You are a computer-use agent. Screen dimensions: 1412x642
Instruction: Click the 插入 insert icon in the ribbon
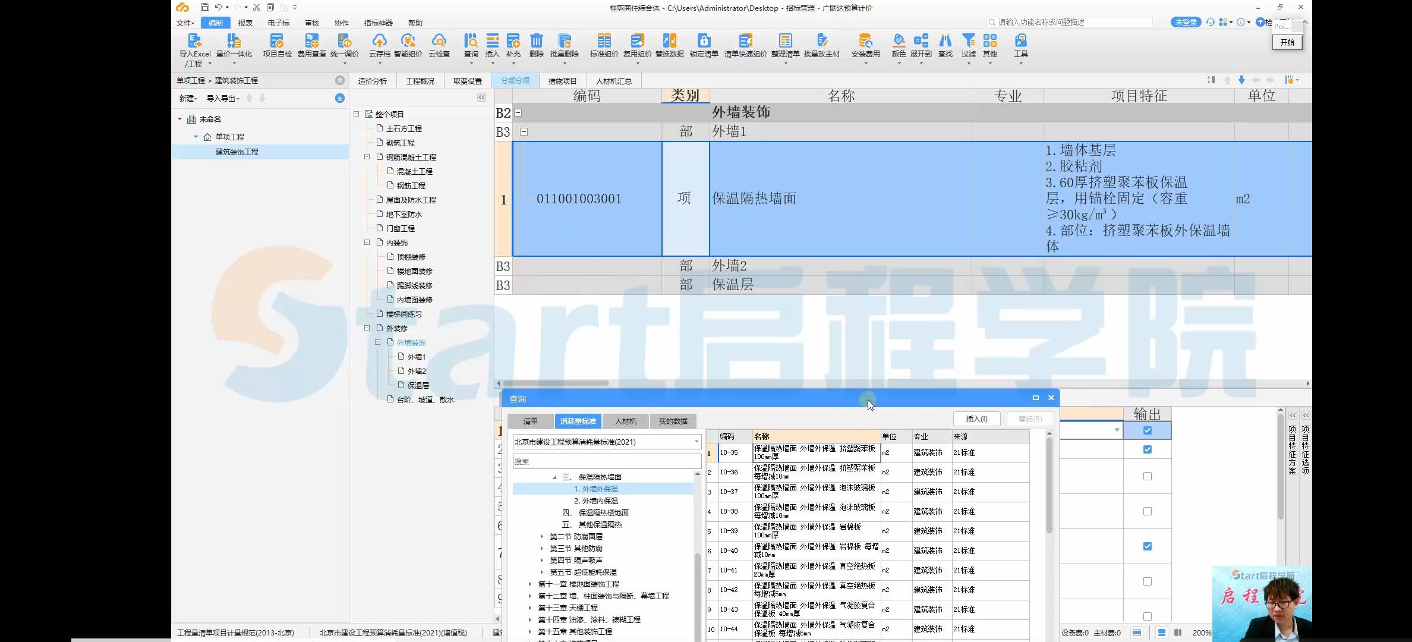(493, 46)
